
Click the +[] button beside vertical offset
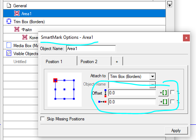point(163,93)
